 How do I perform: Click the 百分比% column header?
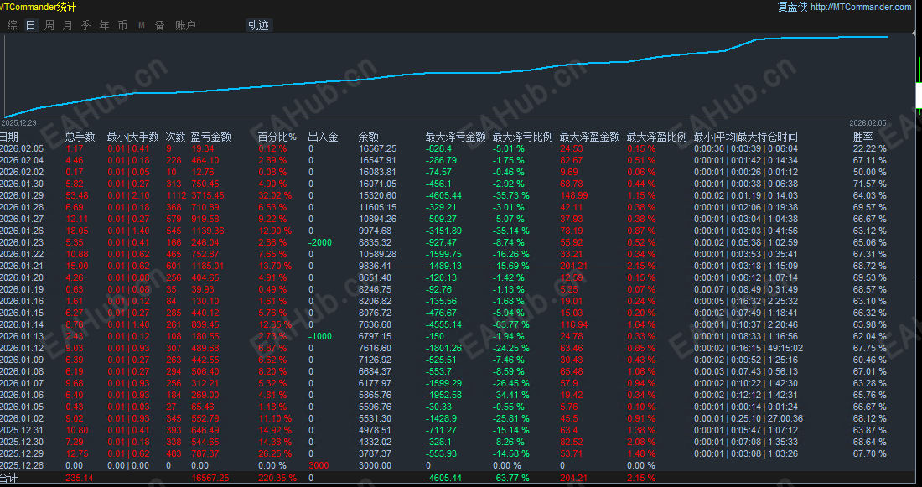pyautogui.click(x=277, y=137)
